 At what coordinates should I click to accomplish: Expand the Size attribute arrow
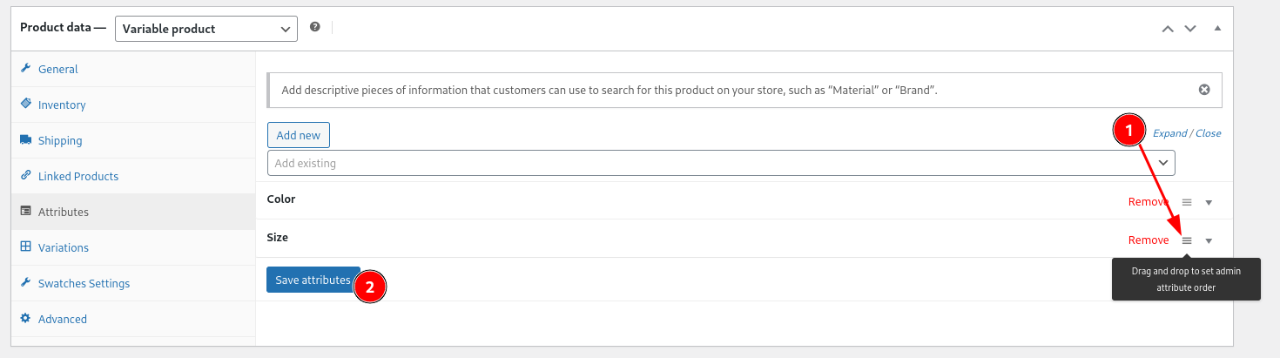point(1209,241)
